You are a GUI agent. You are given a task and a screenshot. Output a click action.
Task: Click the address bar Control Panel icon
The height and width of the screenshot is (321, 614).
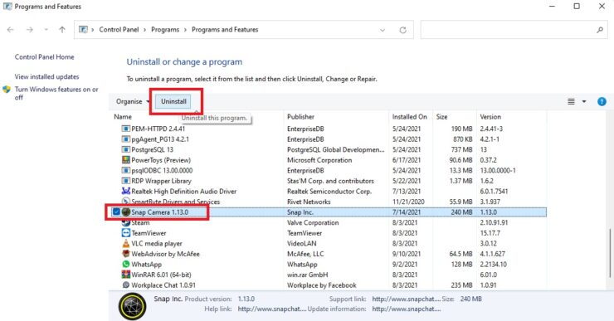point(83,30)
